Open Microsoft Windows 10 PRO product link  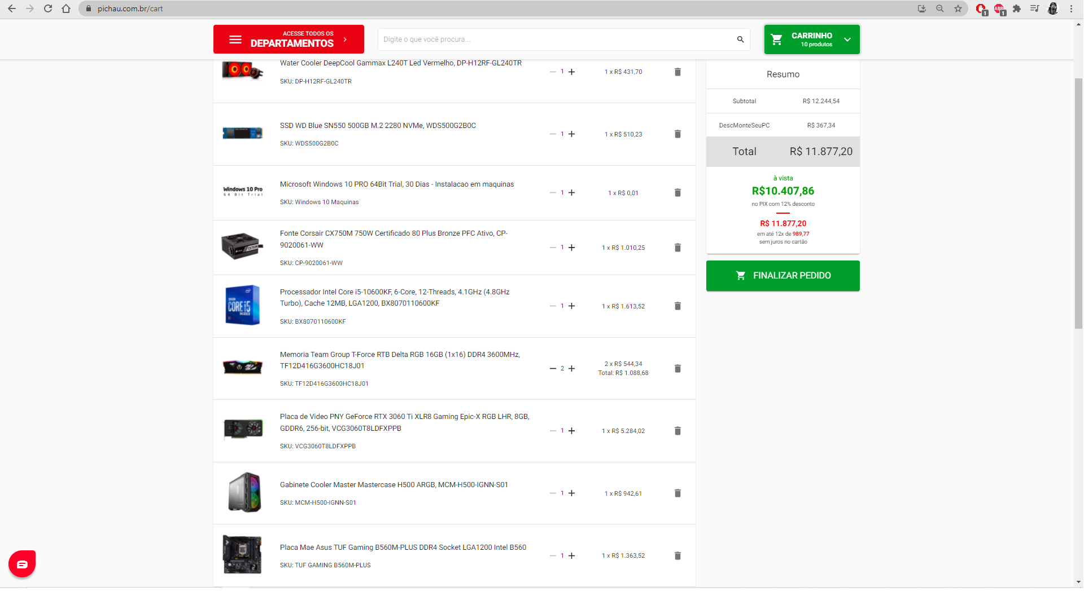coord(397,184)
